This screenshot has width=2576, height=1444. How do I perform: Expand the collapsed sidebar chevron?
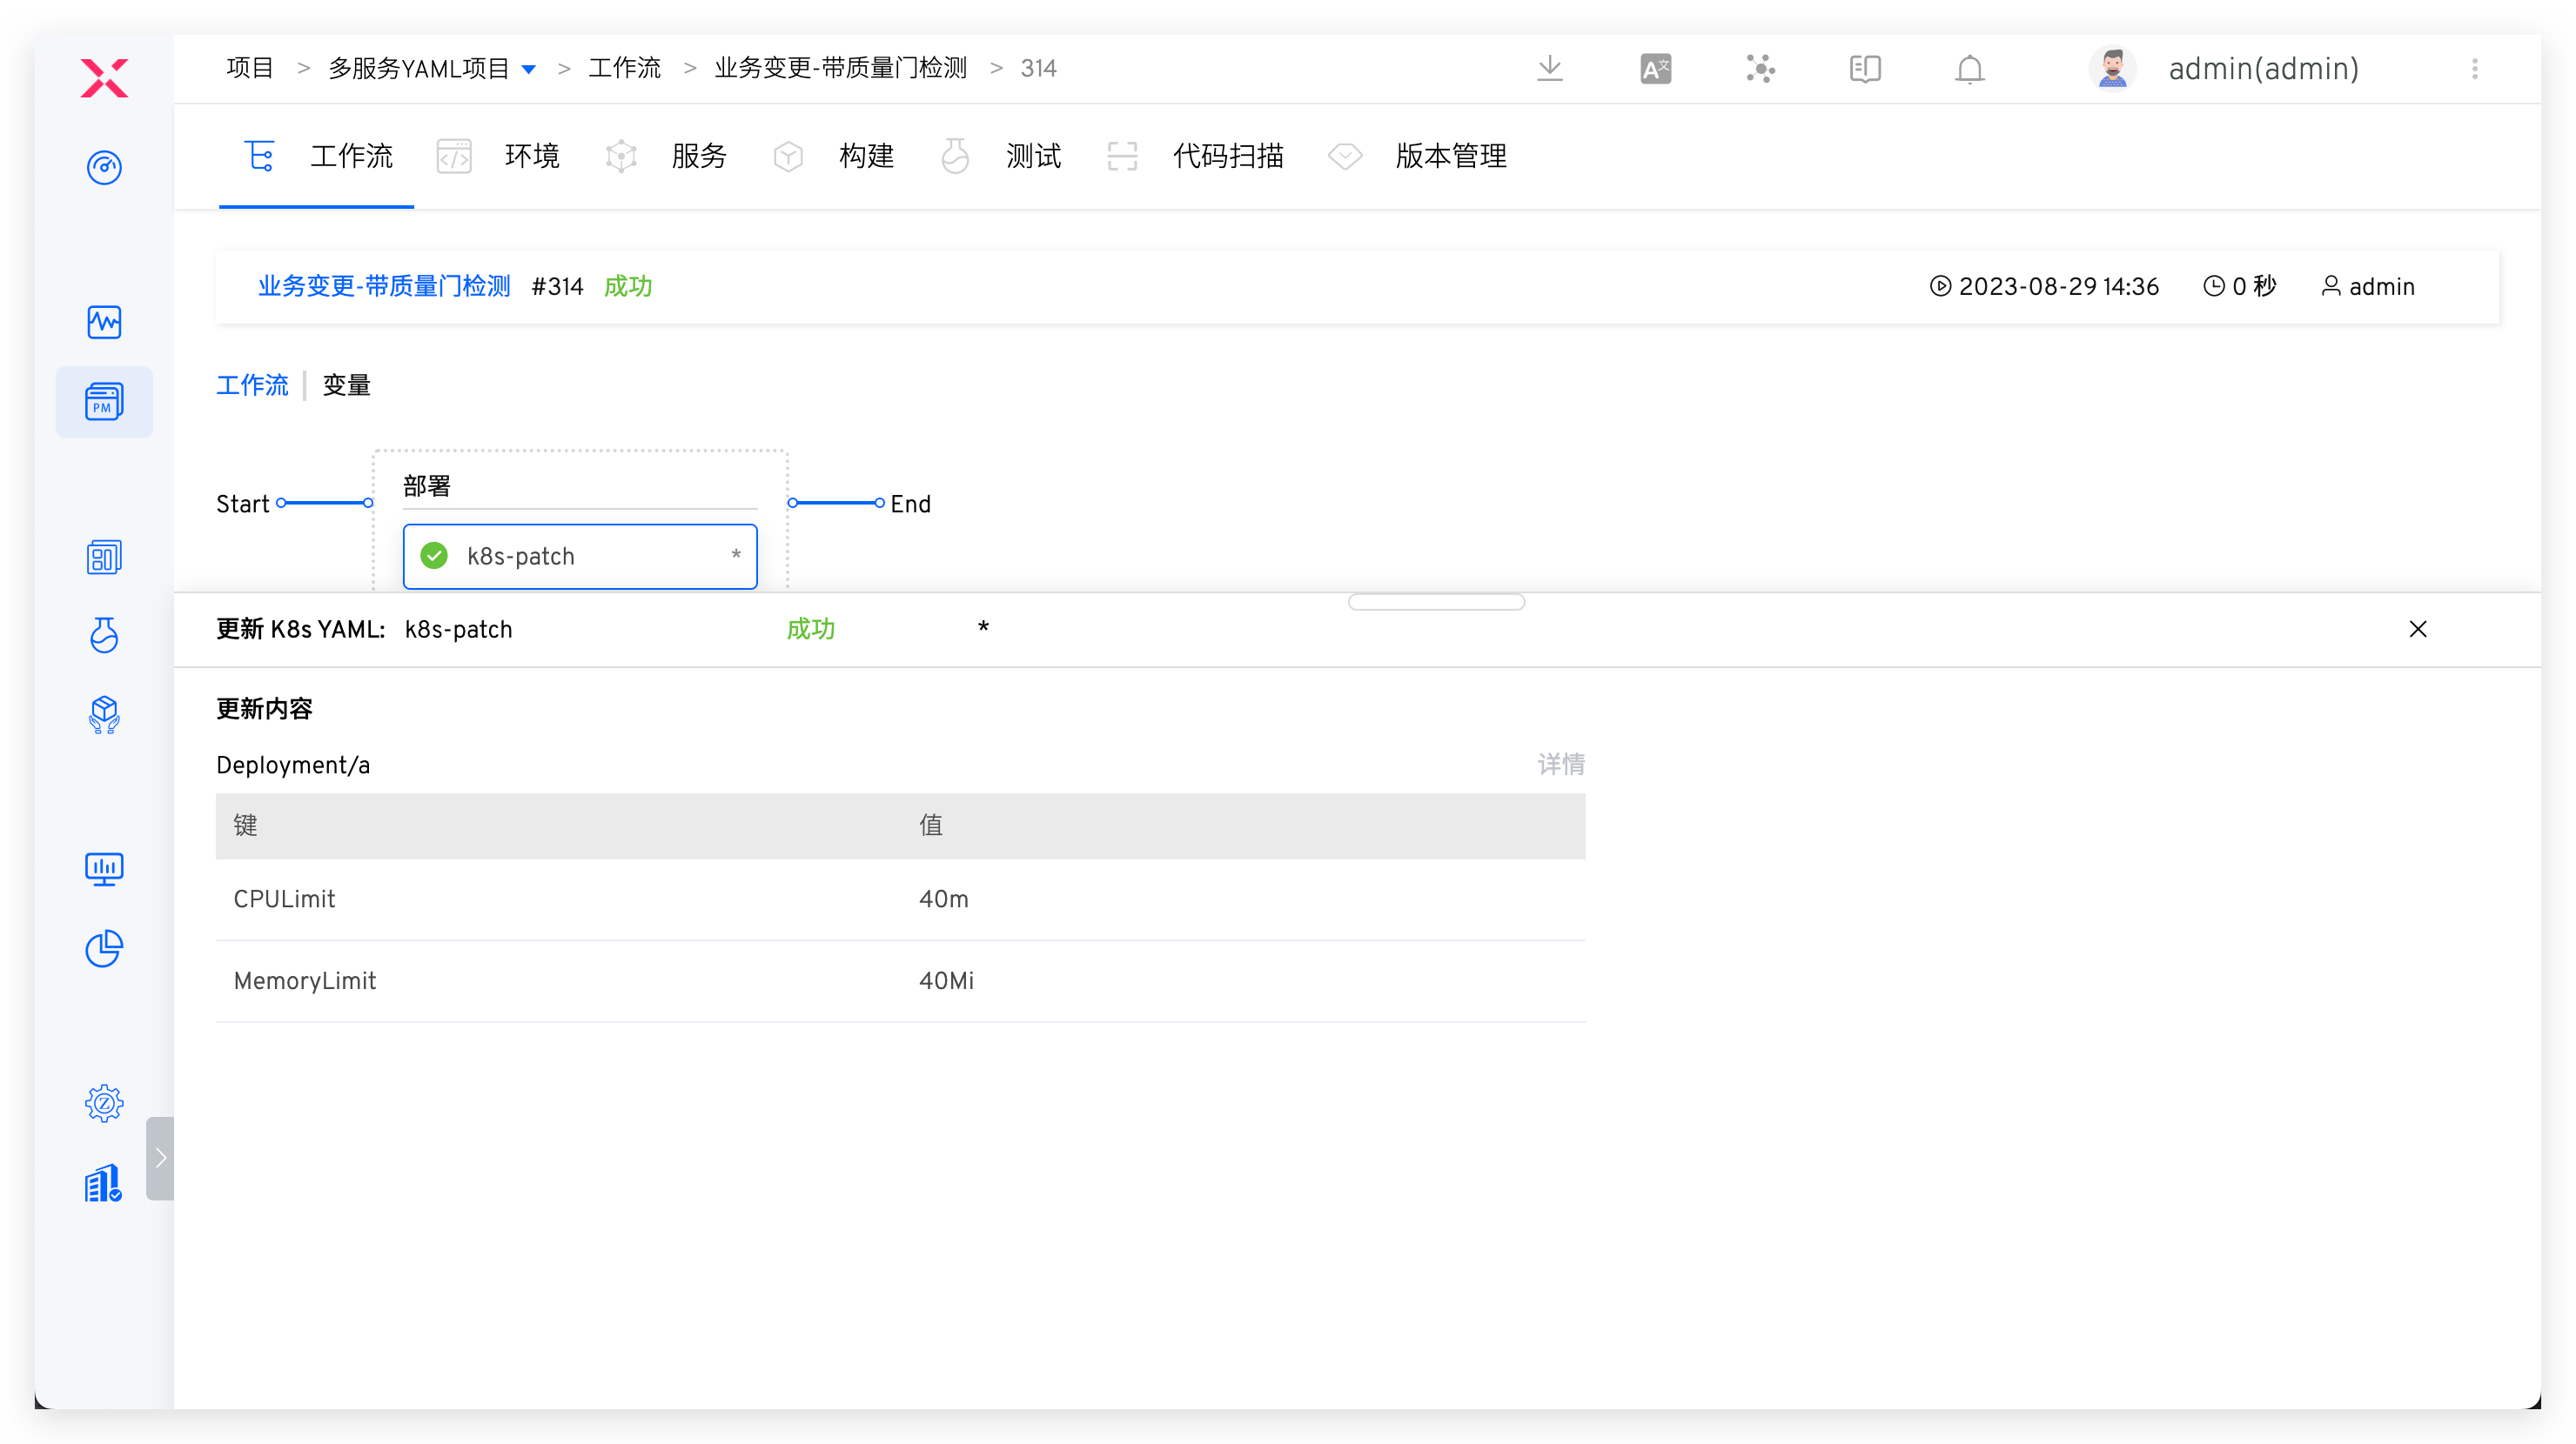click(160, 1158)
